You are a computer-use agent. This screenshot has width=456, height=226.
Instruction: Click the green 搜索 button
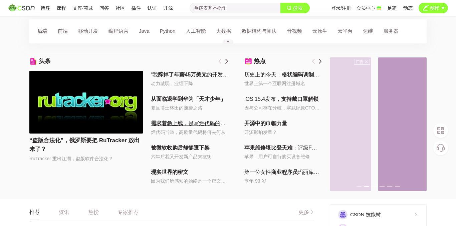[295, 8]
